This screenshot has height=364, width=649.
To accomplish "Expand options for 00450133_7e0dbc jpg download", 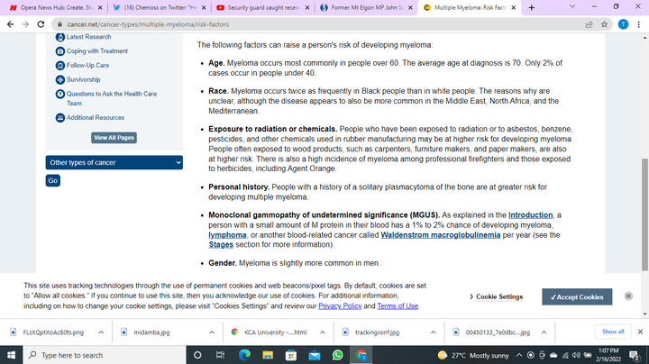I will click(544, 332).
